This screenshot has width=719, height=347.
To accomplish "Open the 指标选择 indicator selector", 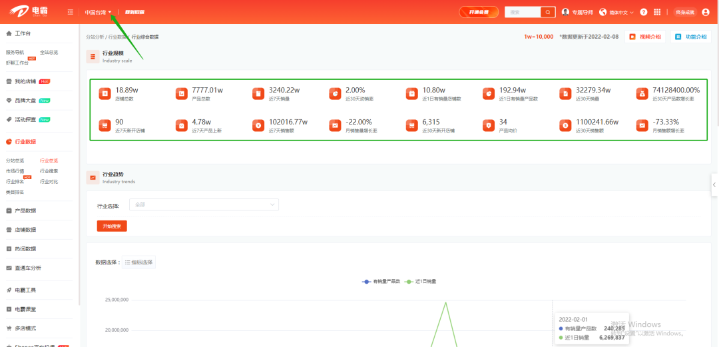I will pyautogui.click(x=138, y=262).
